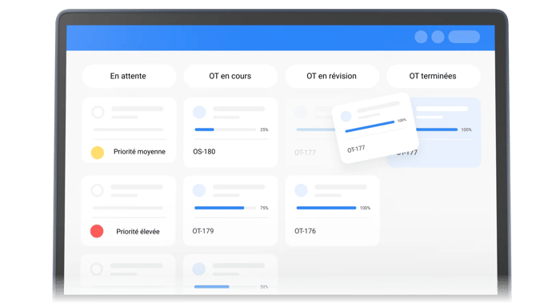This screenshot has width=560, height=303.
Task: Open the OT en révision column header
Action: coord(332,76)
